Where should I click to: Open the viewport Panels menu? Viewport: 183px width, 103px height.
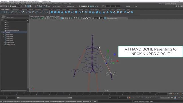pyautogui.click(x=58, y=16)
